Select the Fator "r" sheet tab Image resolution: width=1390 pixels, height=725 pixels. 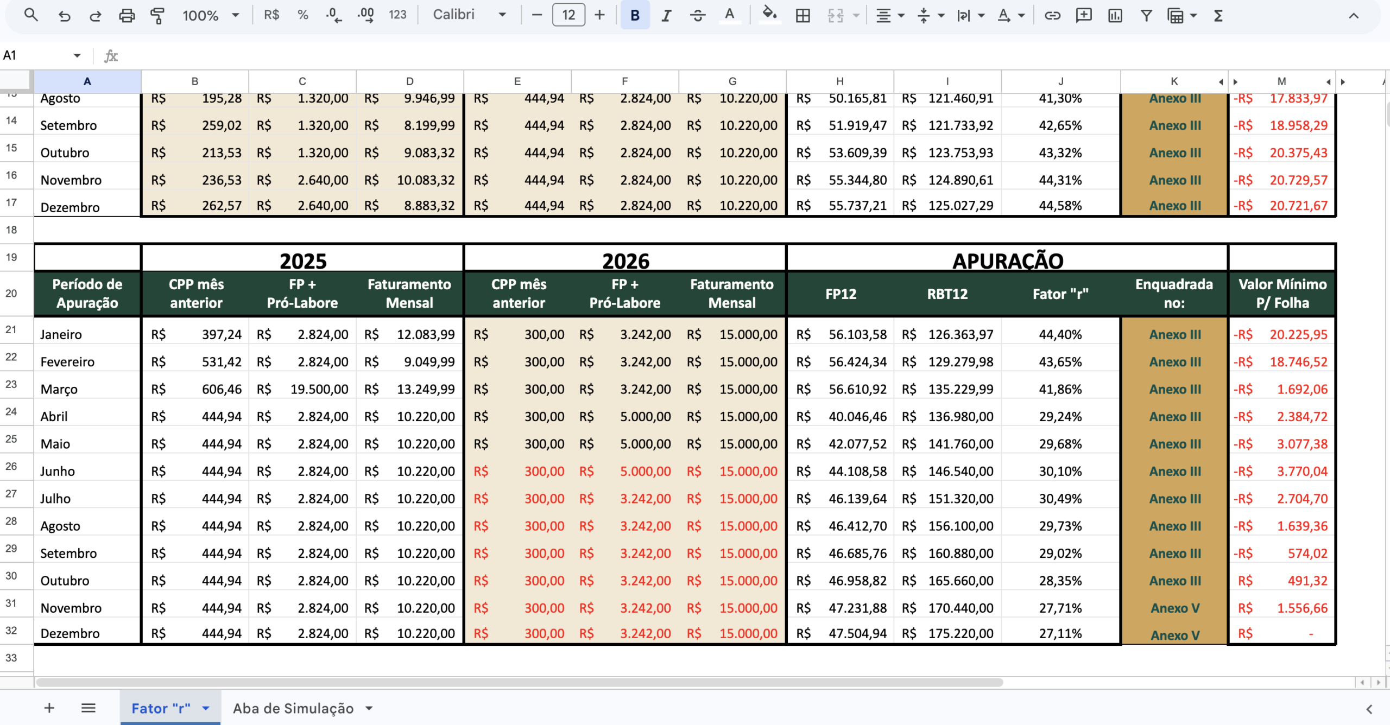[170, 708]
